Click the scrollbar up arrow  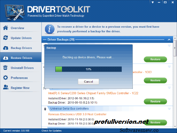pos(175,38)
